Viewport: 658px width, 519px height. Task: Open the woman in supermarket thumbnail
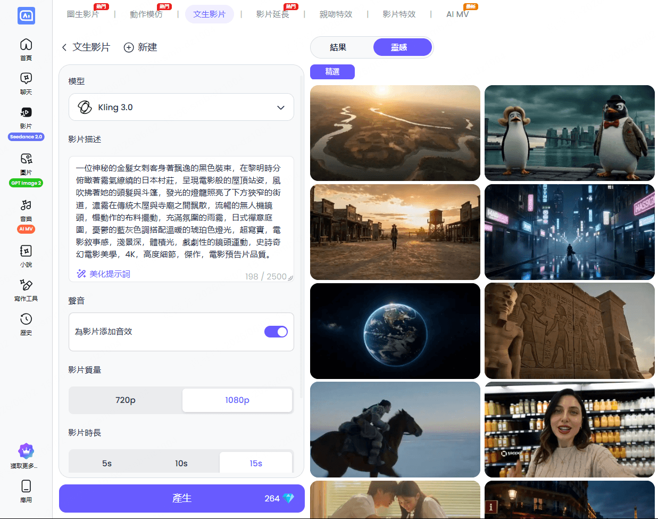(570, 430)
